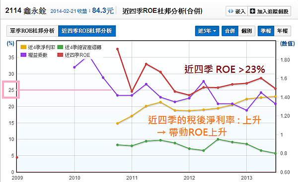Screen dimensions: 298x182
Task: Toggle the orange 近4季淨利率 legend swatch
Action: (x=23, y=47)
